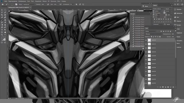The height and width of the screenshot is (103, 184).
Task: Select the Eraser tool
Action: [x=5, y=22]
